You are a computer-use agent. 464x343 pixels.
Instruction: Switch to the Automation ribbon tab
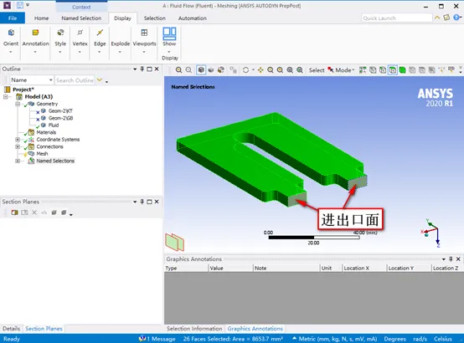193,18
